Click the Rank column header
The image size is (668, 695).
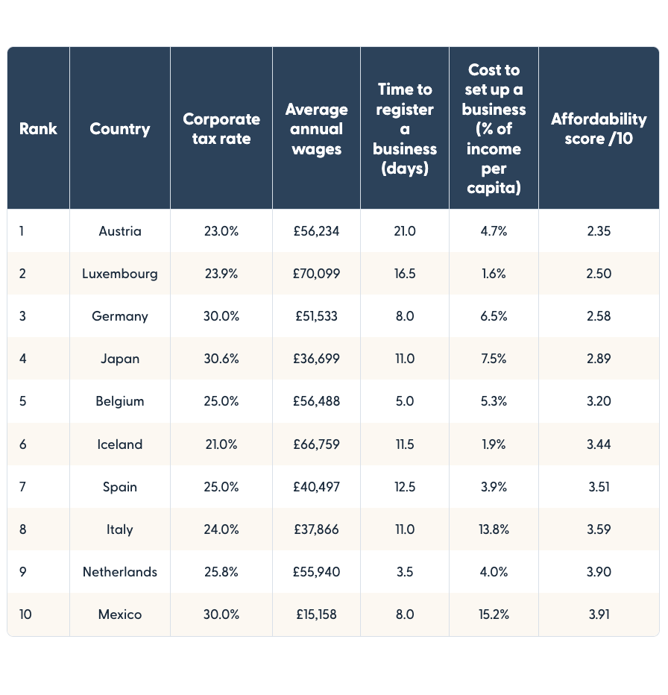click(x=38, y=129)
